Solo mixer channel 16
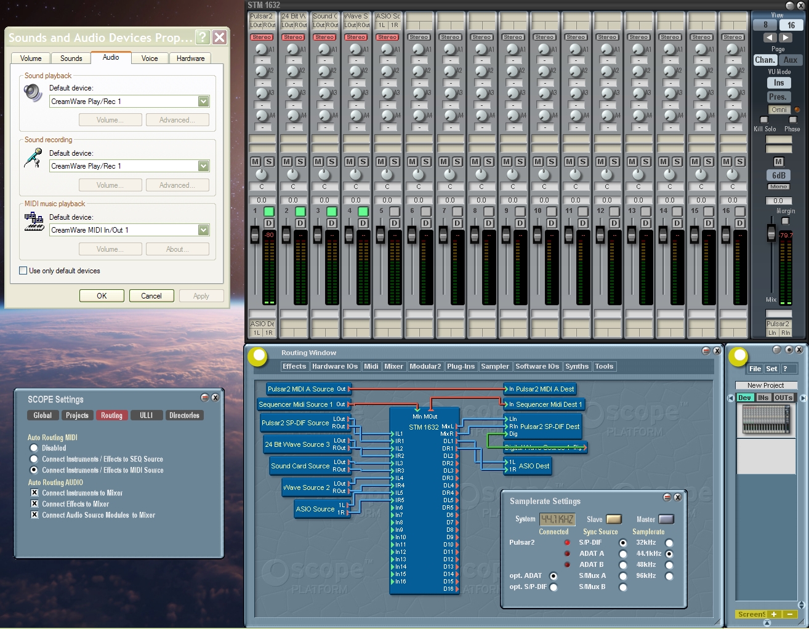The width and height of the screenshot is (809, 629). pyautogui.click(x=740, y=161)
